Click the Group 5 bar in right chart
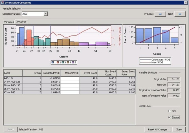189x133 pixels. tap(174, 40)
